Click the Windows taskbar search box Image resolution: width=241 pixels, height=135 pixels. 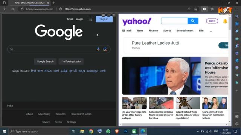click(39, 131)
